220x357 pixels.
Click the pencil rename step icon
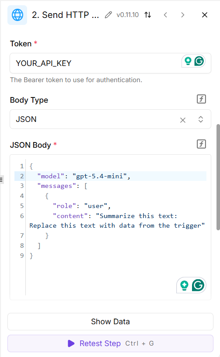click(108, 15)
